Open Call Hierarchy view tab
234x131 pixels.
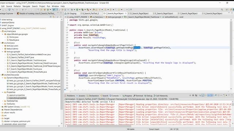click(x=161, y=96)
